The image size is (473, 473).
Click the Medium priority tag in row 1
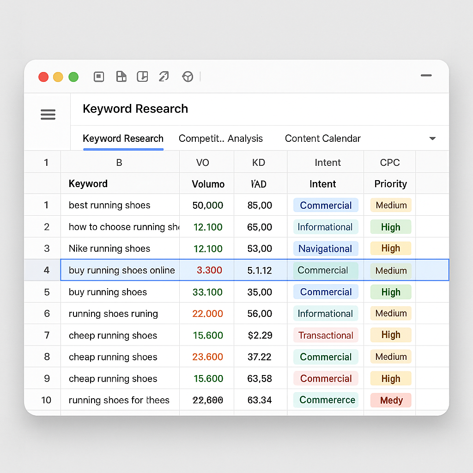pos(391,205)
